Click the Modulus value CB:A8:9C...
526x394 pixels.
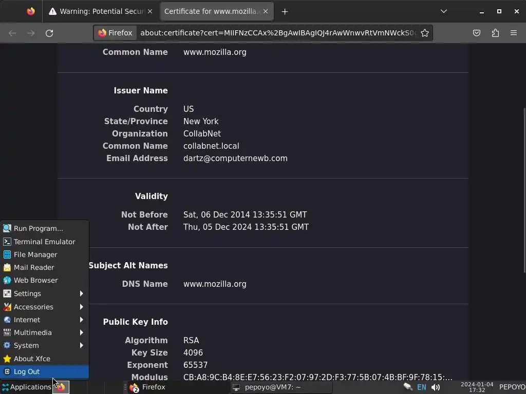pyautogui.click(x=317, y=377)
